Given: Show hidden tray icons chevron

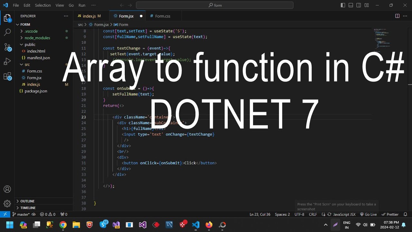Looking at the screenshot, I should (325, 225).
